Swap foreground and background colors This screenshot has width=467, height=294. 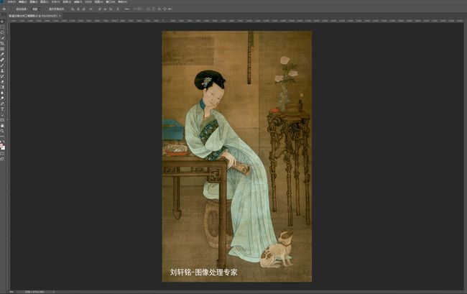click(x=4, y=142)
